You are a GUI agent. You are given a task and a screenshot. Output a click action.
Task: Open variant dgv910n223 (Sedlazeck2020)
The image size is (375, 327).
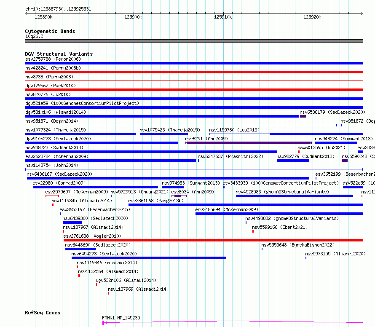tap(58, 139)
